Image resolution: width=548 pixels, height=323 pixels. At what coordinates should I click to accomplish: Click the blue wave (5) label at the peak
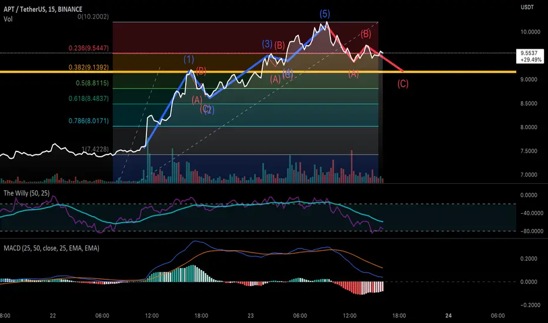[x=325, y=14]
